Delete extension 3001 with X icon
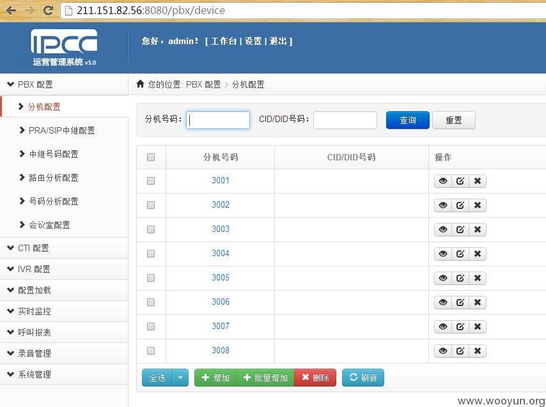546x407 pixels. [478, 181]
